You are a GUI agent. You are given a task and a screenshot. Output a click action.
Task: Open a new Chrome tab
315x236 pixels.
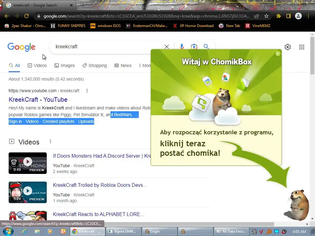coord(83,5)
